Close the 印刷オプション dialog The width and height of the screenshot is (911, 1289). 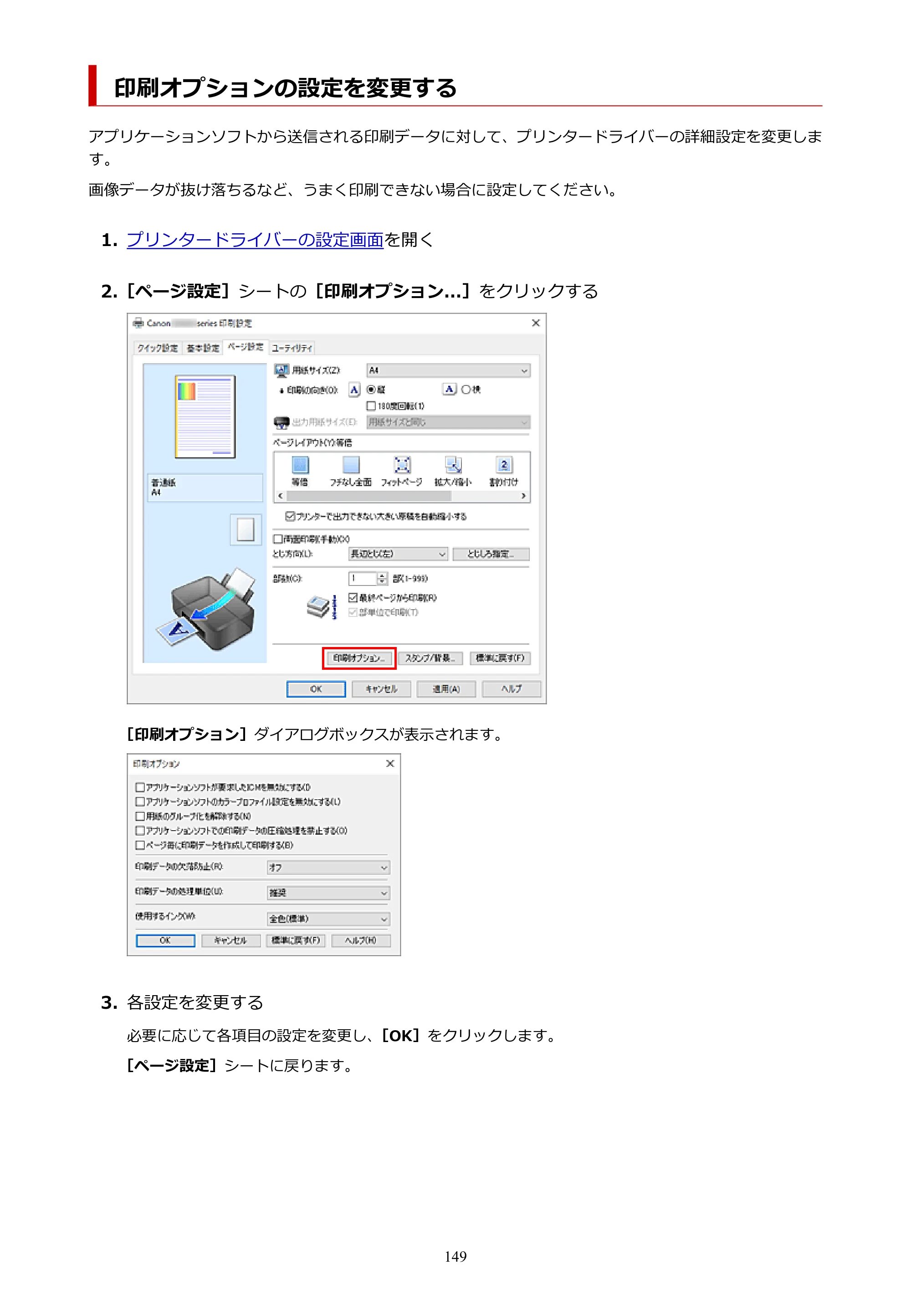[390, 764]
